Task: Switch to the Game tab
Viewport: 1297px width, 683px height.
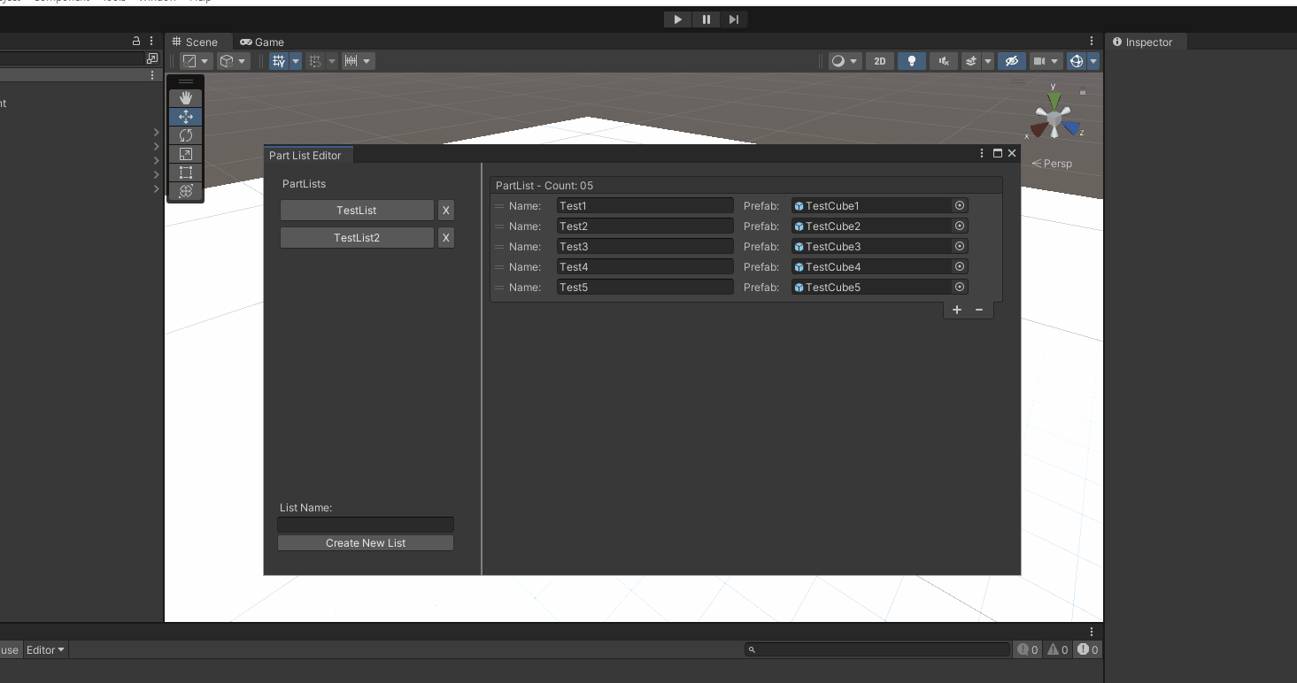Action: click(x=262, y=42)
